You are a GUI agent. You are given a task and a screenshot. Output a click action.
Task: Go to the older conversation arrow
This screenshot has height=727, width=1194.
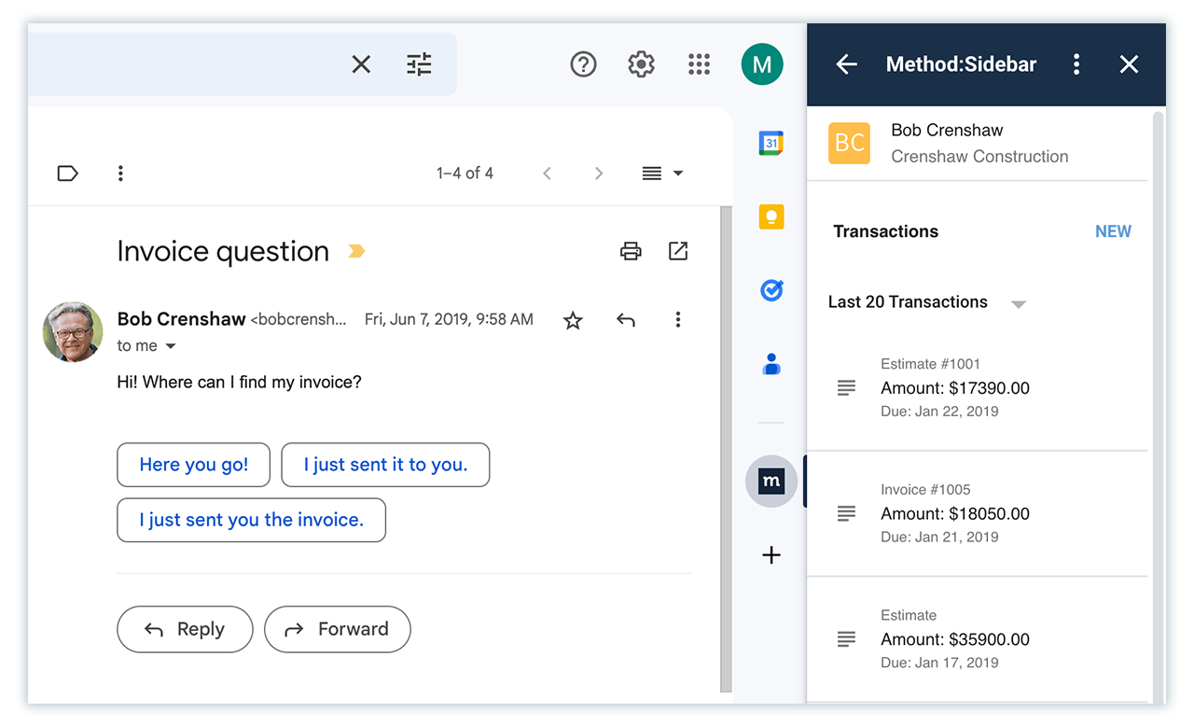[x=599, y=173]
